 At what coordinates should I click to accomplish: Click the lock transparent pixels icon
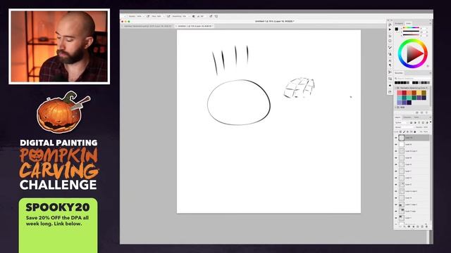click(400, 131)
